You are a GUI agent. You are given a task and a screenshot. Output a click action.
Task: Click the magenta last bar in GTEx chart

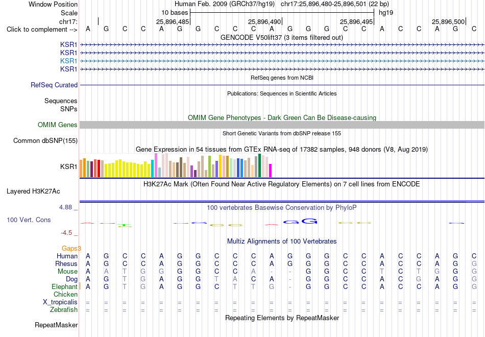271,171
